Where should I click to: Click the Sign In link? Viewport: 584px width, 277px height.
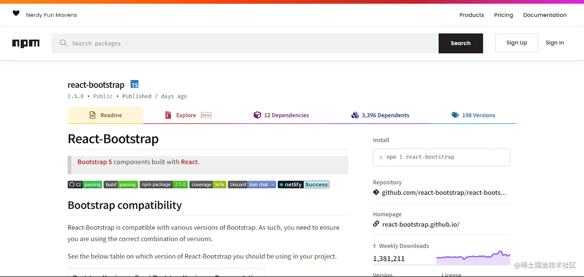tap(555, 43)
